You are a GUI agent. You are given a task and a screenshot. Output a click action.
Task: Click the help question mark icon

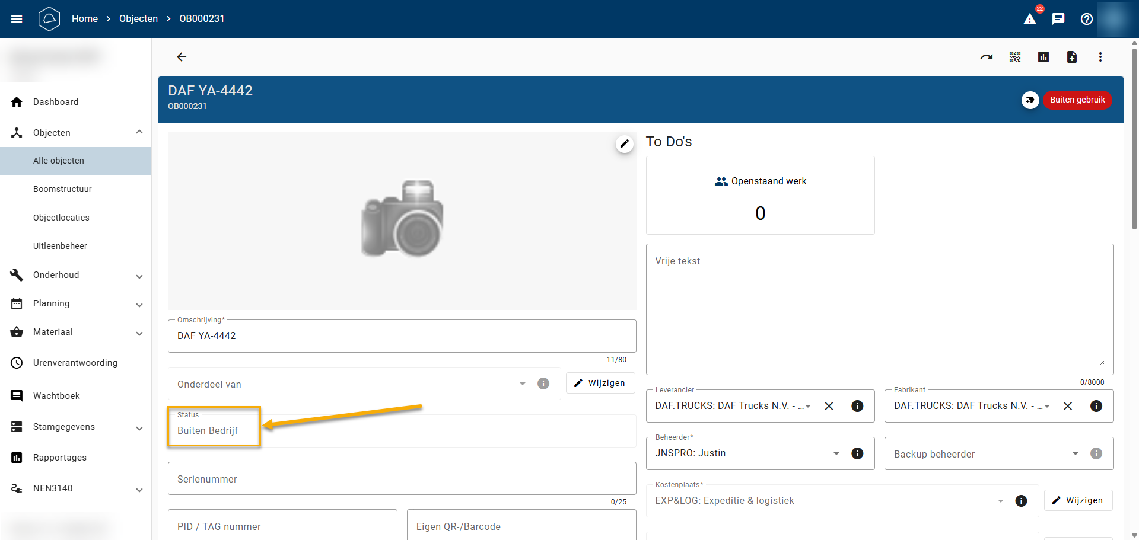coord(1087,19)
